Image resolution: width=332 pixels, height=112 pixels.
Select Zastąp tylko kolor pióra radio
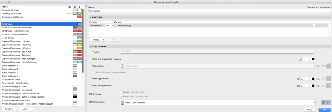coord(121,92)
